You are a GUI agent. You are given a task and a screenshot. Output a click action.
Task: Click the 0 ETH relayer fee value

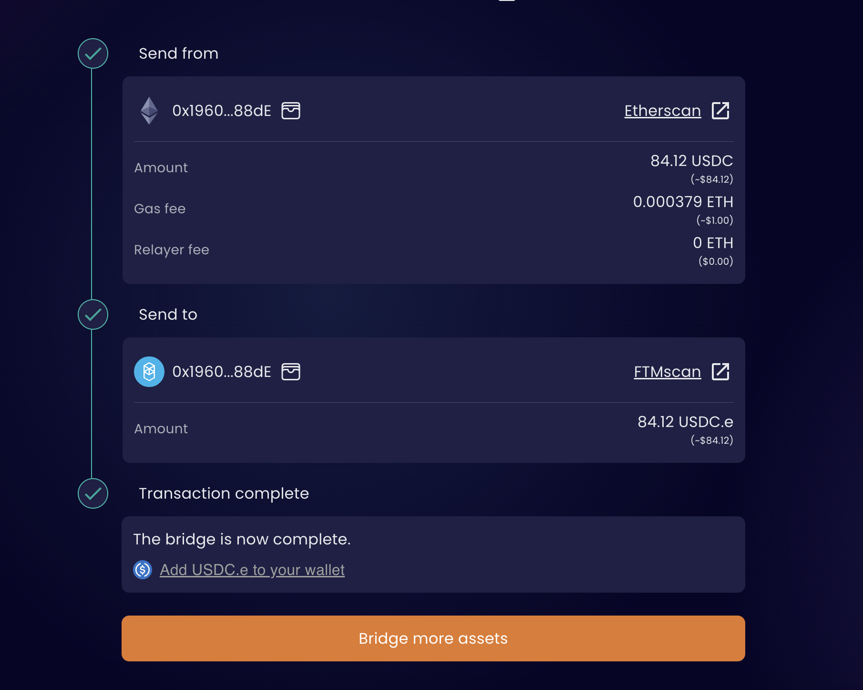click(x=713, y=243)
